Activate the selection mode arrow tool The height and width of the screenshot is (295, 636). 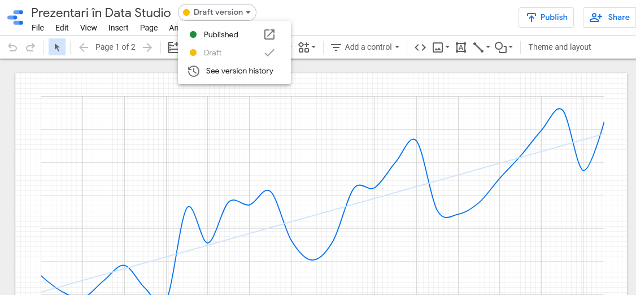pos(57,47)
